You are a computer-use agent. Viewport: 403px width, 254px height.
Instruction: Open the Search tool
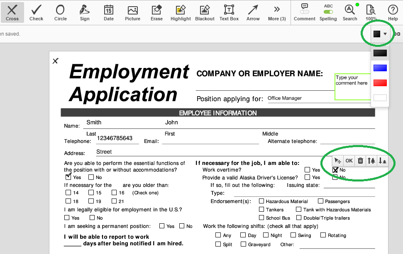point(350,12)
